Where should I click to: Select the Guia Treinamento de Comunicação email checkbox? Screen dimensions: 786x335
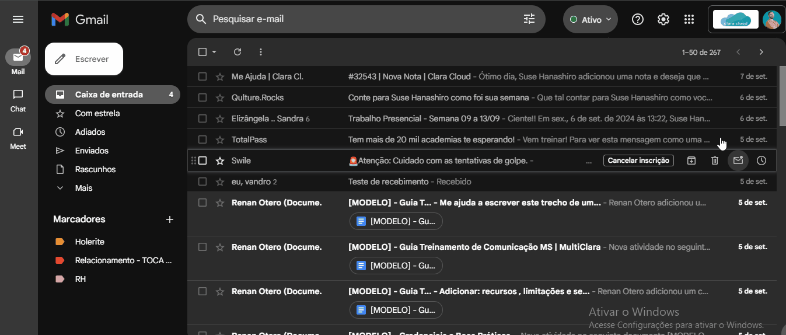coord(202,247)
